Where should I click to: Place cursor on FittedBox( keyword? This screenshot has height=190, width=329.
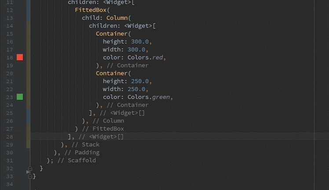[92, 10]
